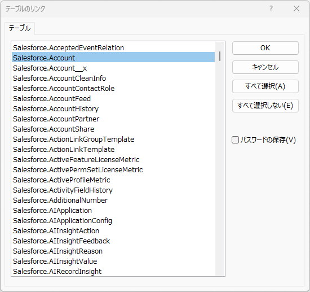Close the テーブルのリンク dialog
This screenshot has height=292, width=310.
296,8
